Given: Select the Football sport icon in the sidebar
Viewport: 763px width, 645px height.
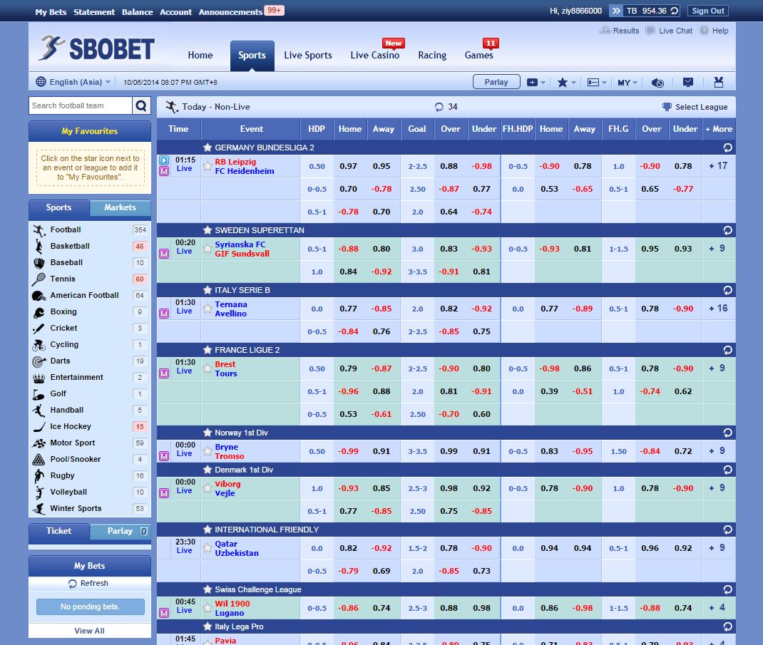Looking at the screenshot, I should 37,229.
